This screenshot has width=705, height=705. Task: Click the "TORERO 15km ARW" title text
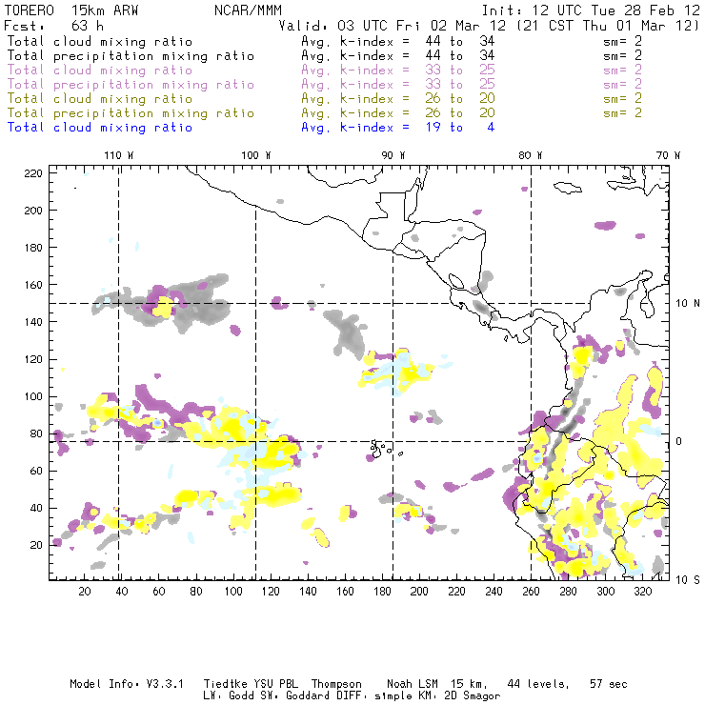pyautogui.click(x=71, y=10)
